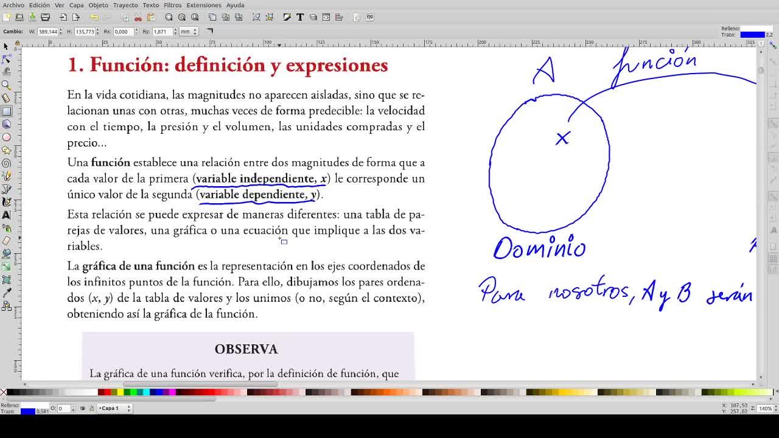The width and height of the screenshot is (779, 438).
Task: Click the Export icon
Action: (x=76, y=17)
